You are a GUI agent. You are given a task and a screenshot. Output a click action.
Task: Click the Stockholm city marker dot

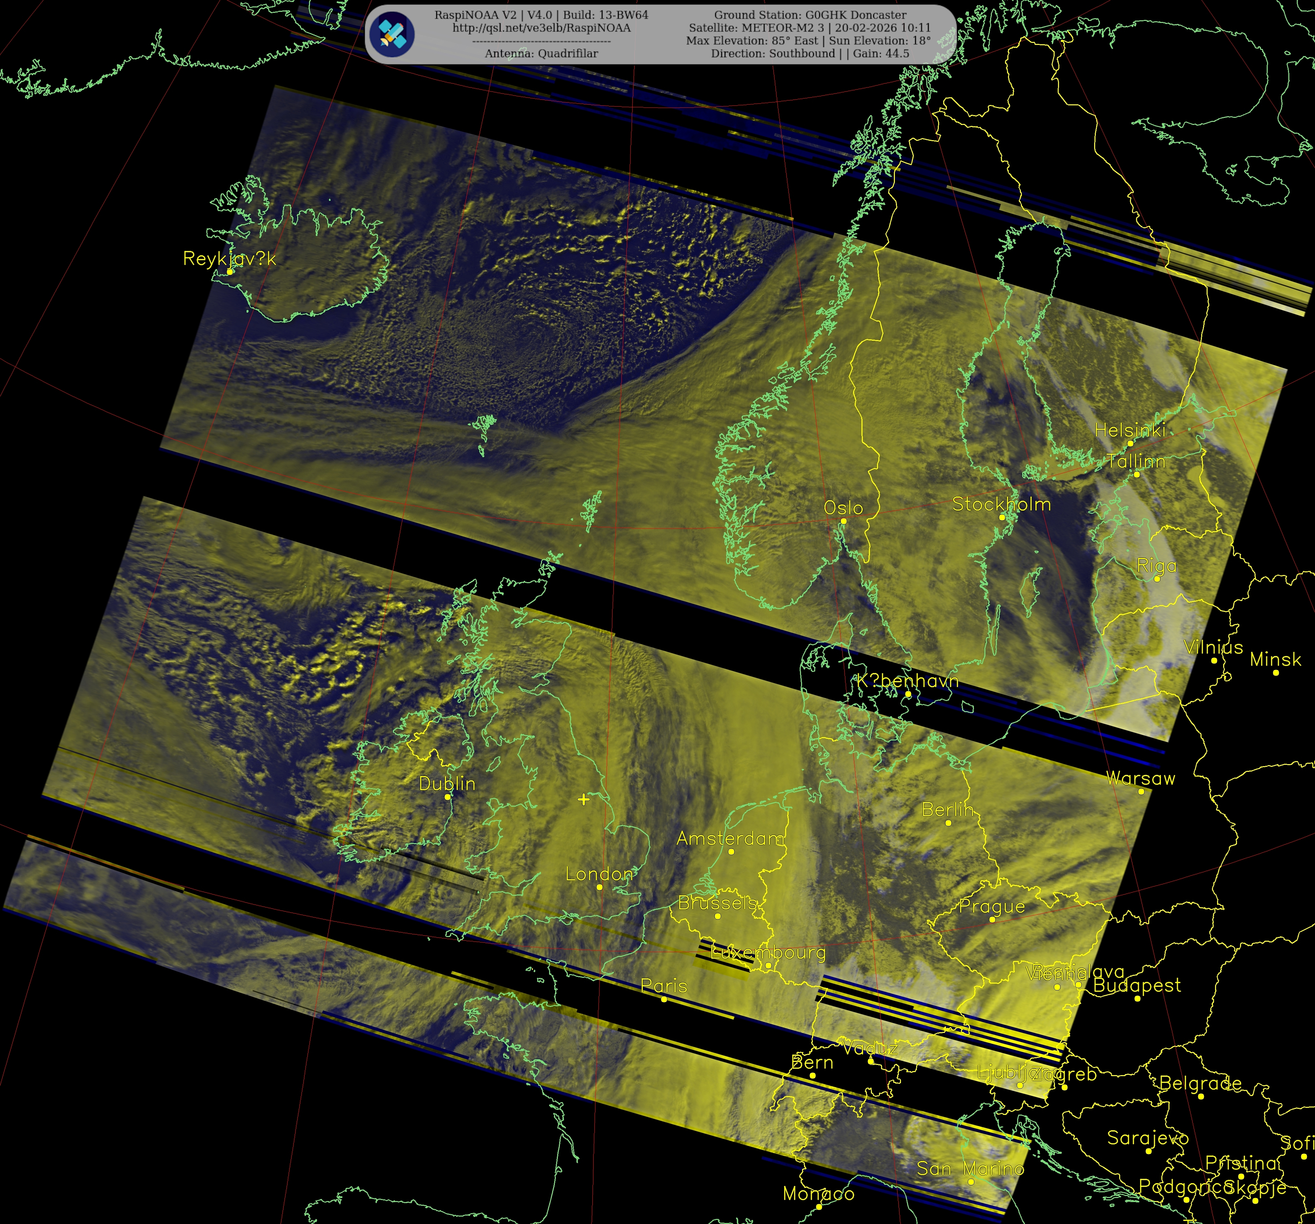(1002, 517)
